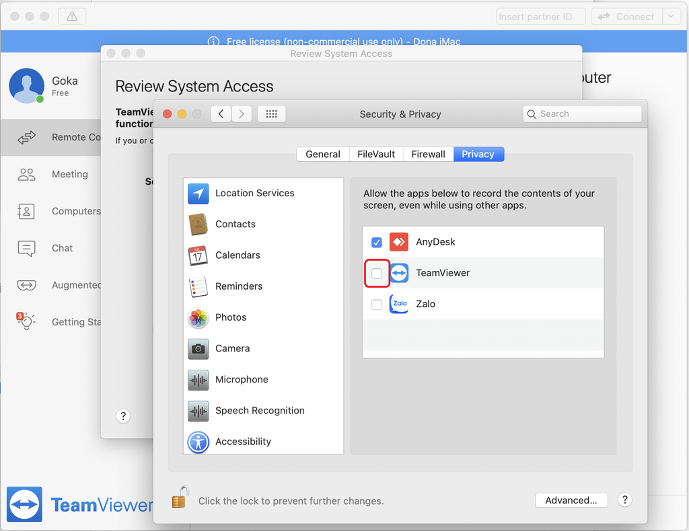Image resolution: width=689 pixels, height=531 pixels.
Task: Select the Speech Recognition icon
Action: coord(198,411)
